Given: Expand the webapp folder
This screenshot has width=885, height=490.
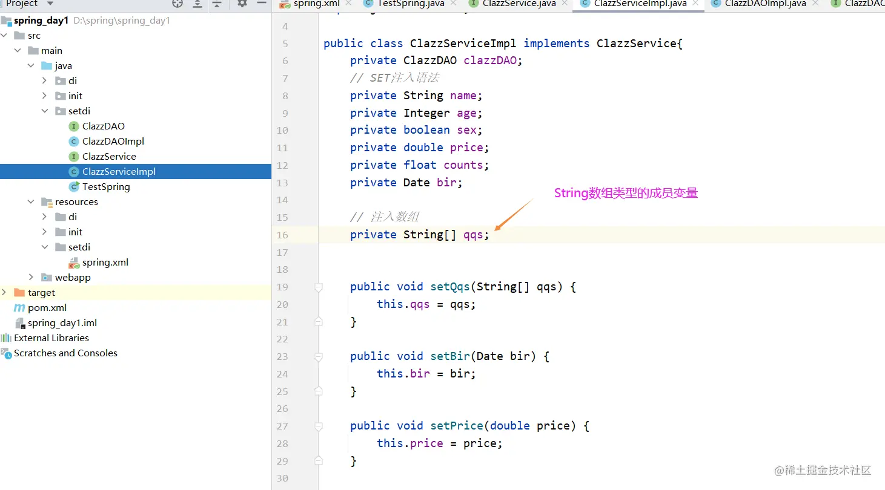Looking at the screenshot, I should coord(31,278).
